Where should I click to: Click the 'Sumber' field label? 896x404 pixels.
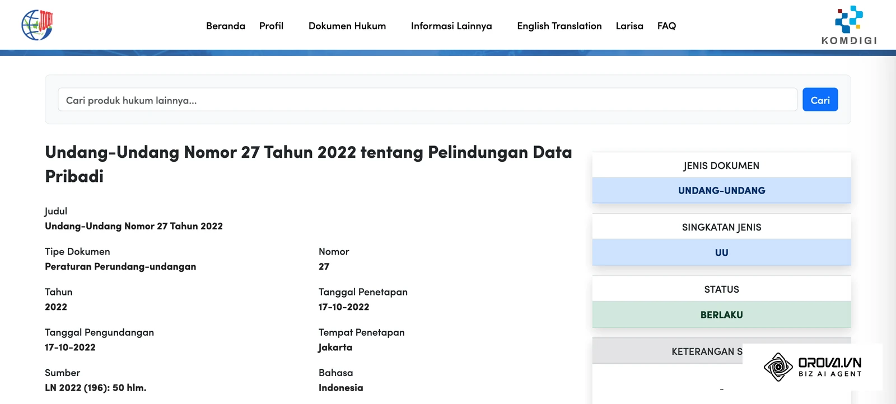[x=62, y=372]
